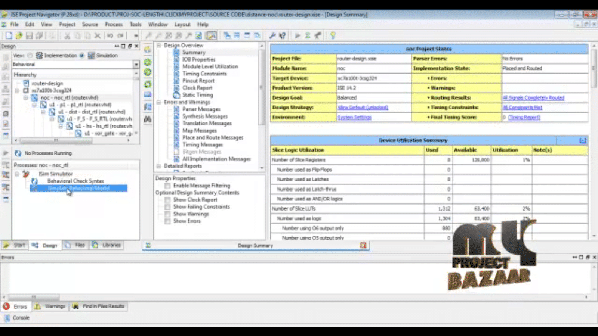Open the Process menu
598x336 pixels.
[x=114, y=24]
